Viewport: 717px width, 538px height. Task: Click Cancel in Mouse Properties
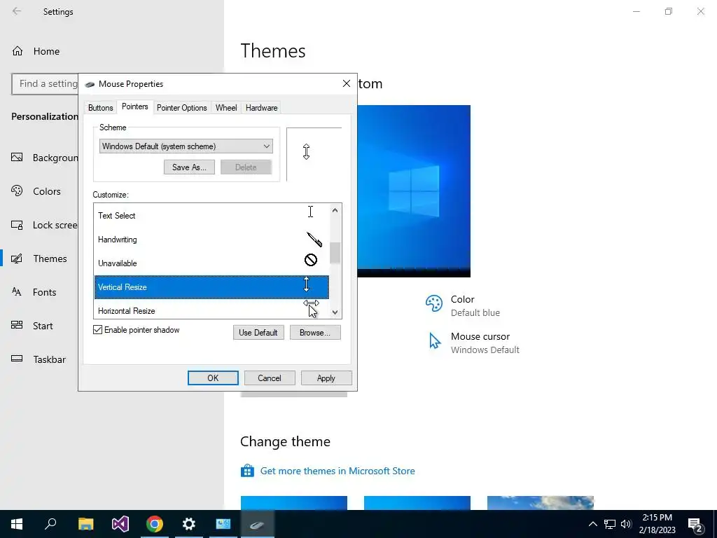(270, 378)
